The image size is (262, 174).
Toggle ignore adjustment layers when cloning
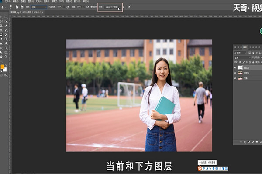coord(124,7)
